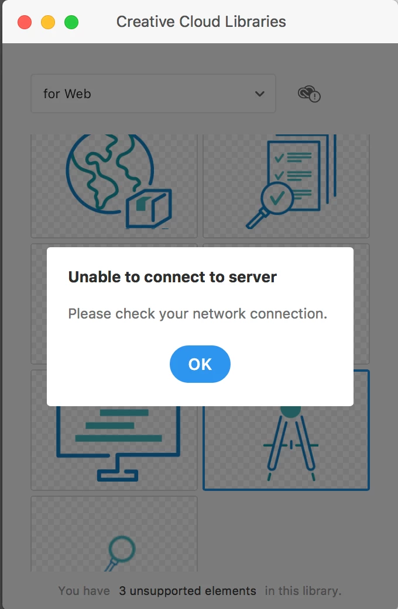Click the 'You have' status text
The image size is (398, 609).
pos(84,591)
